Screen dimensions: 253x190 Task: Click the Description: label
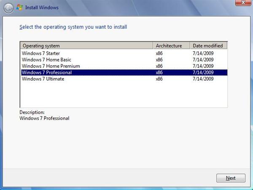pos(32,112)
